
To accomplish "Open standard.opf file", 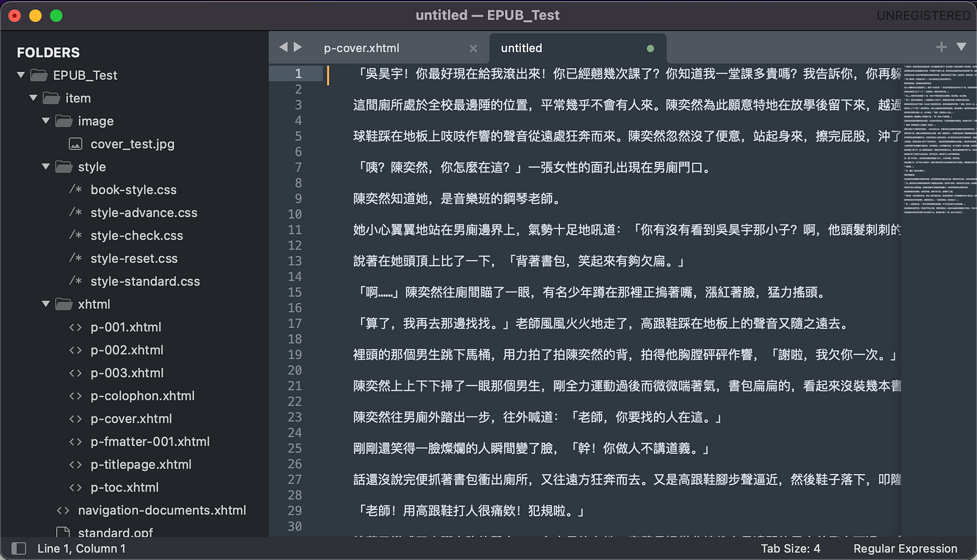I will point(115,532).
